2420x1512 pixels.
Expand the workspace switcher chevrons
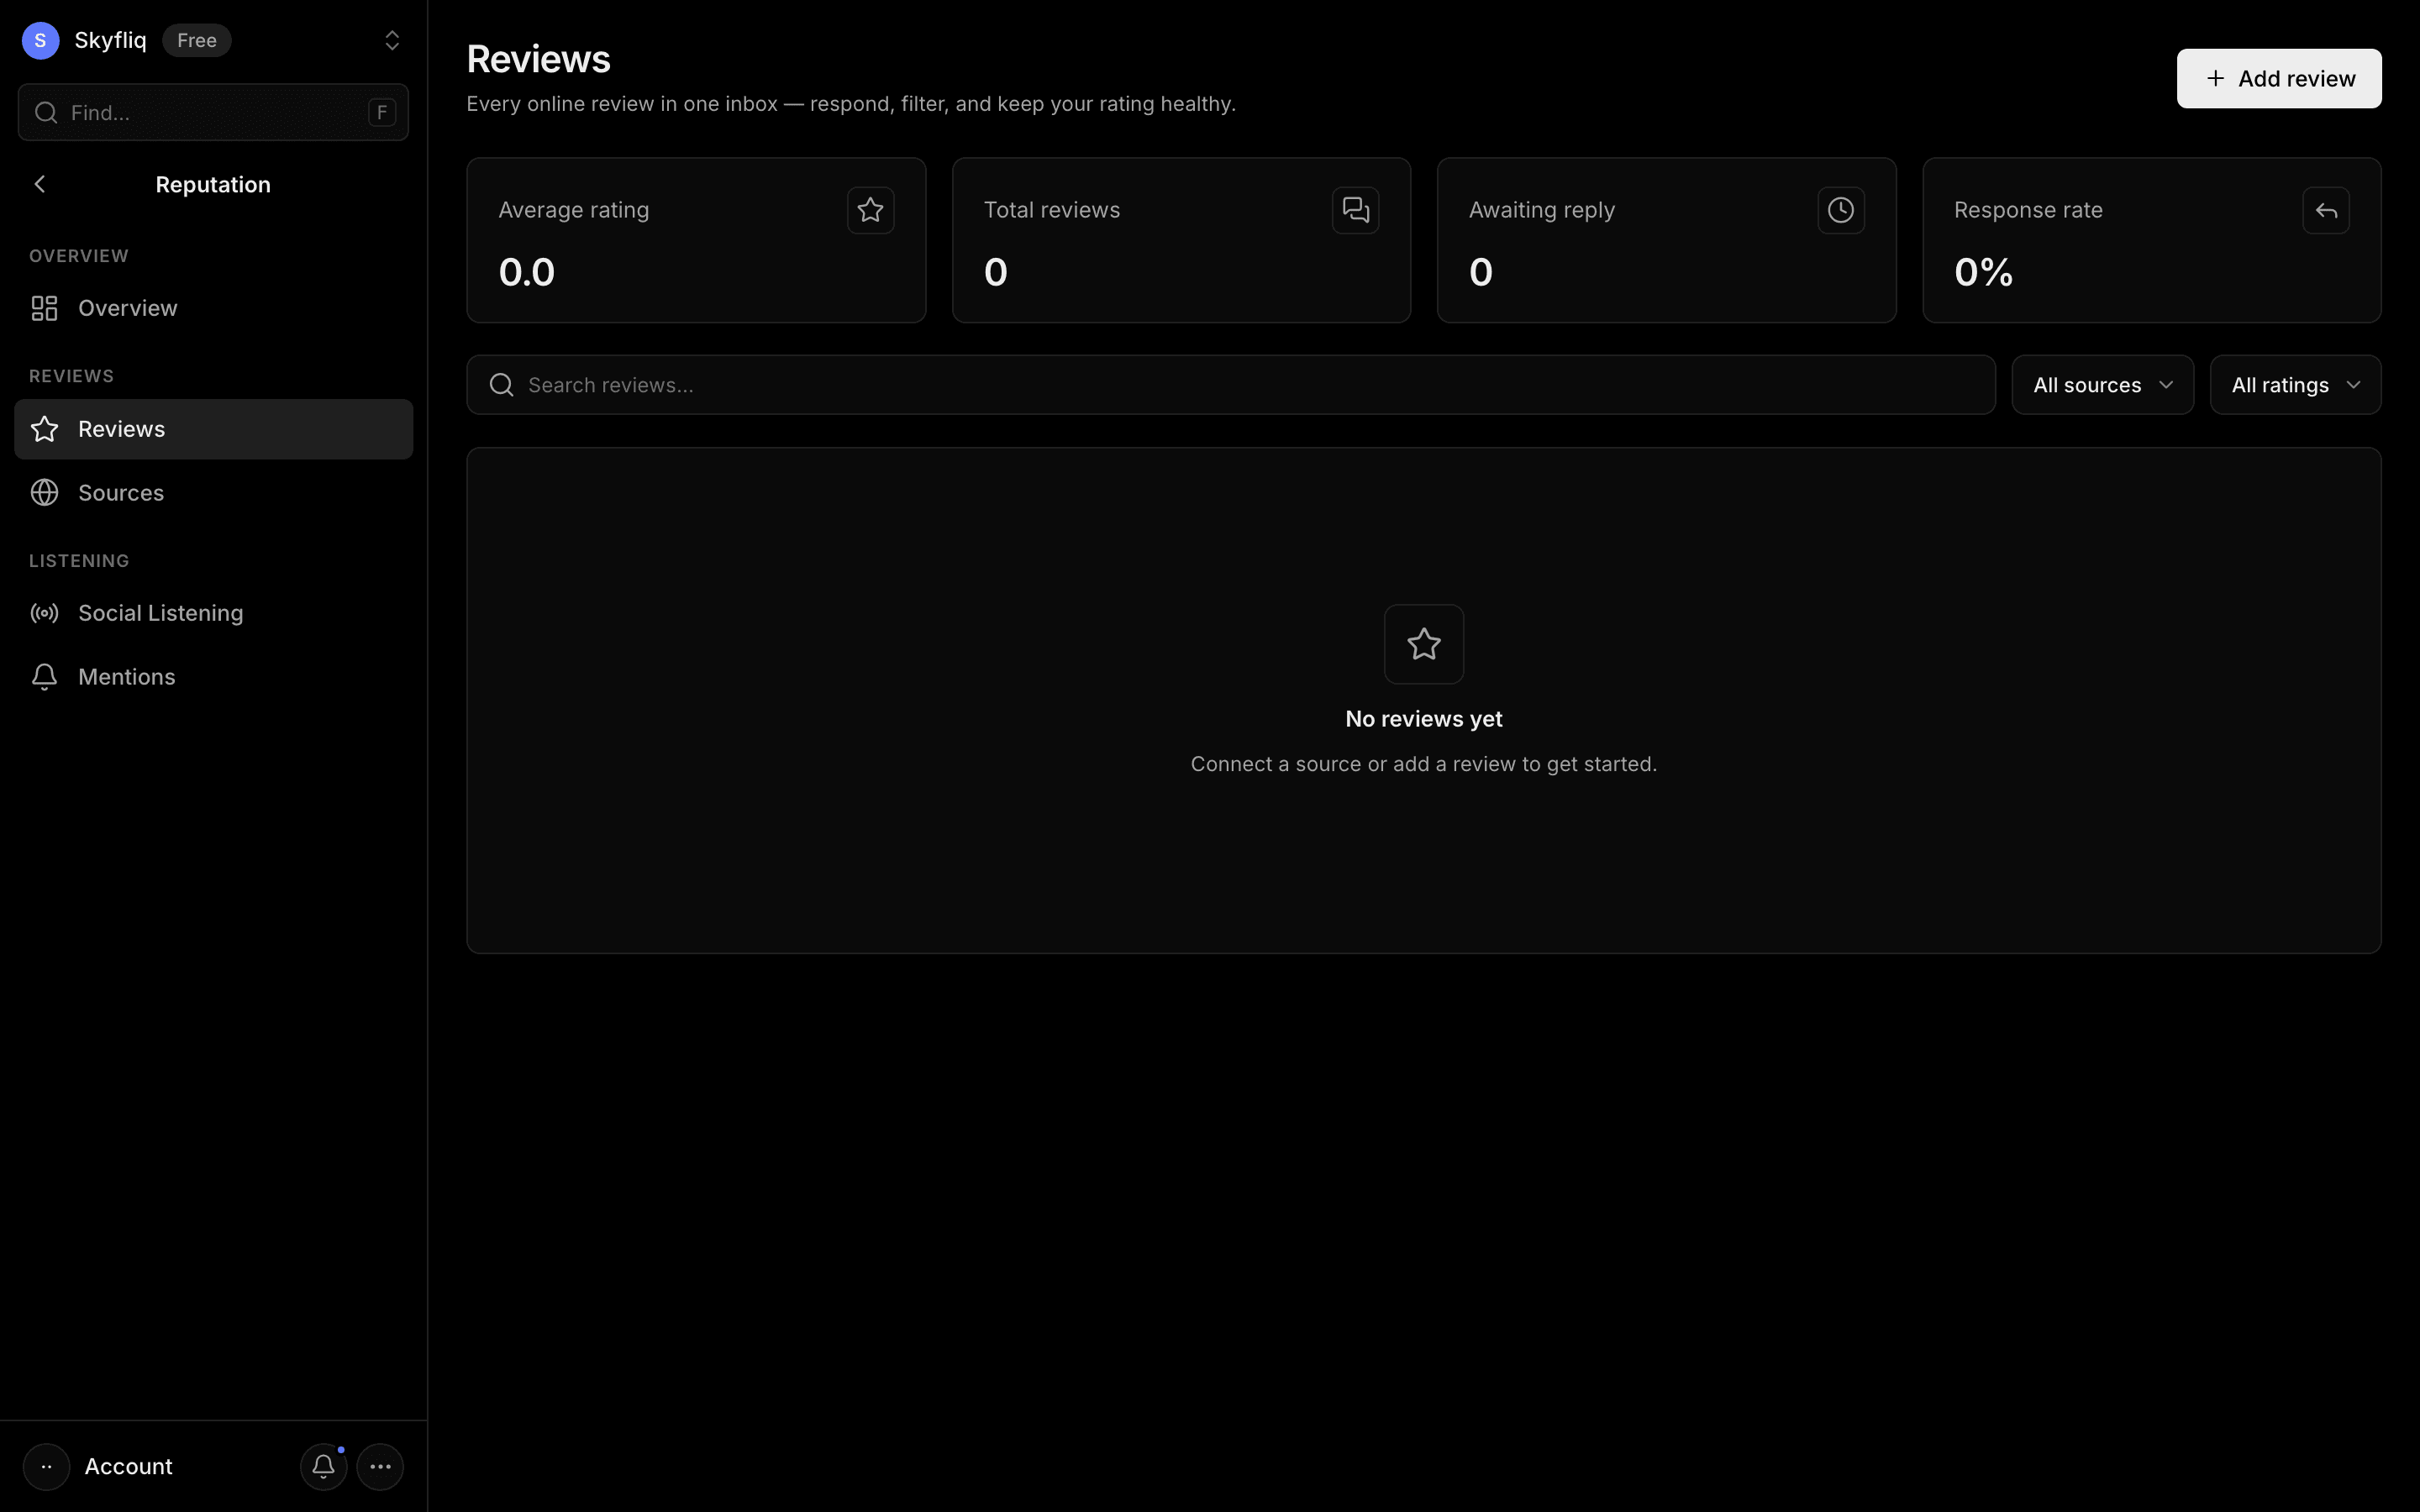click(392, 40)
